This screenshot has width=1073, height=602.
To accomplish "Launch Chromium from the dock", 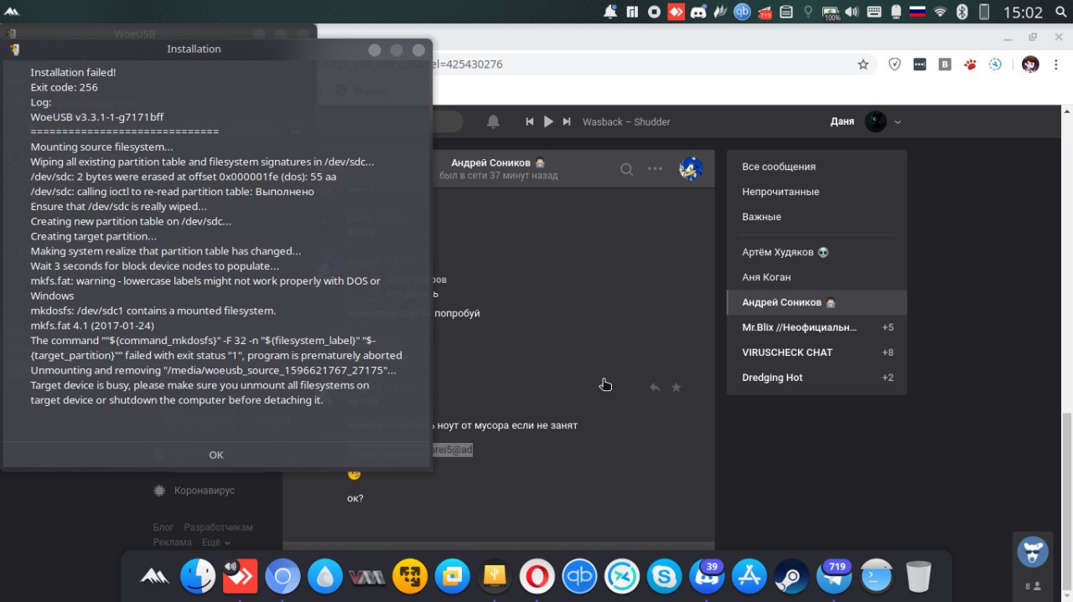I will click(x=283, y=576).
